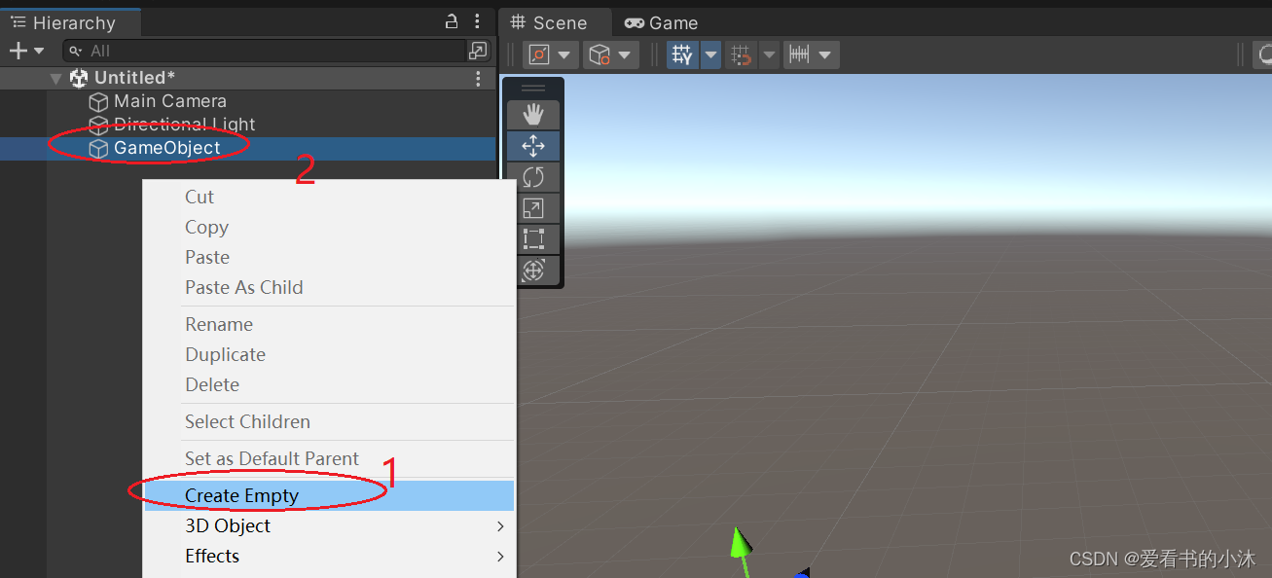Click Set as Default Parent option

pyautogui.click(x=272, y=458)
